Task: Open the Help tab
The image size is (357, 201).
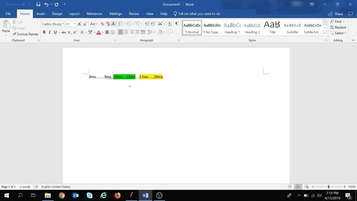Action: [x=163, y=13]
